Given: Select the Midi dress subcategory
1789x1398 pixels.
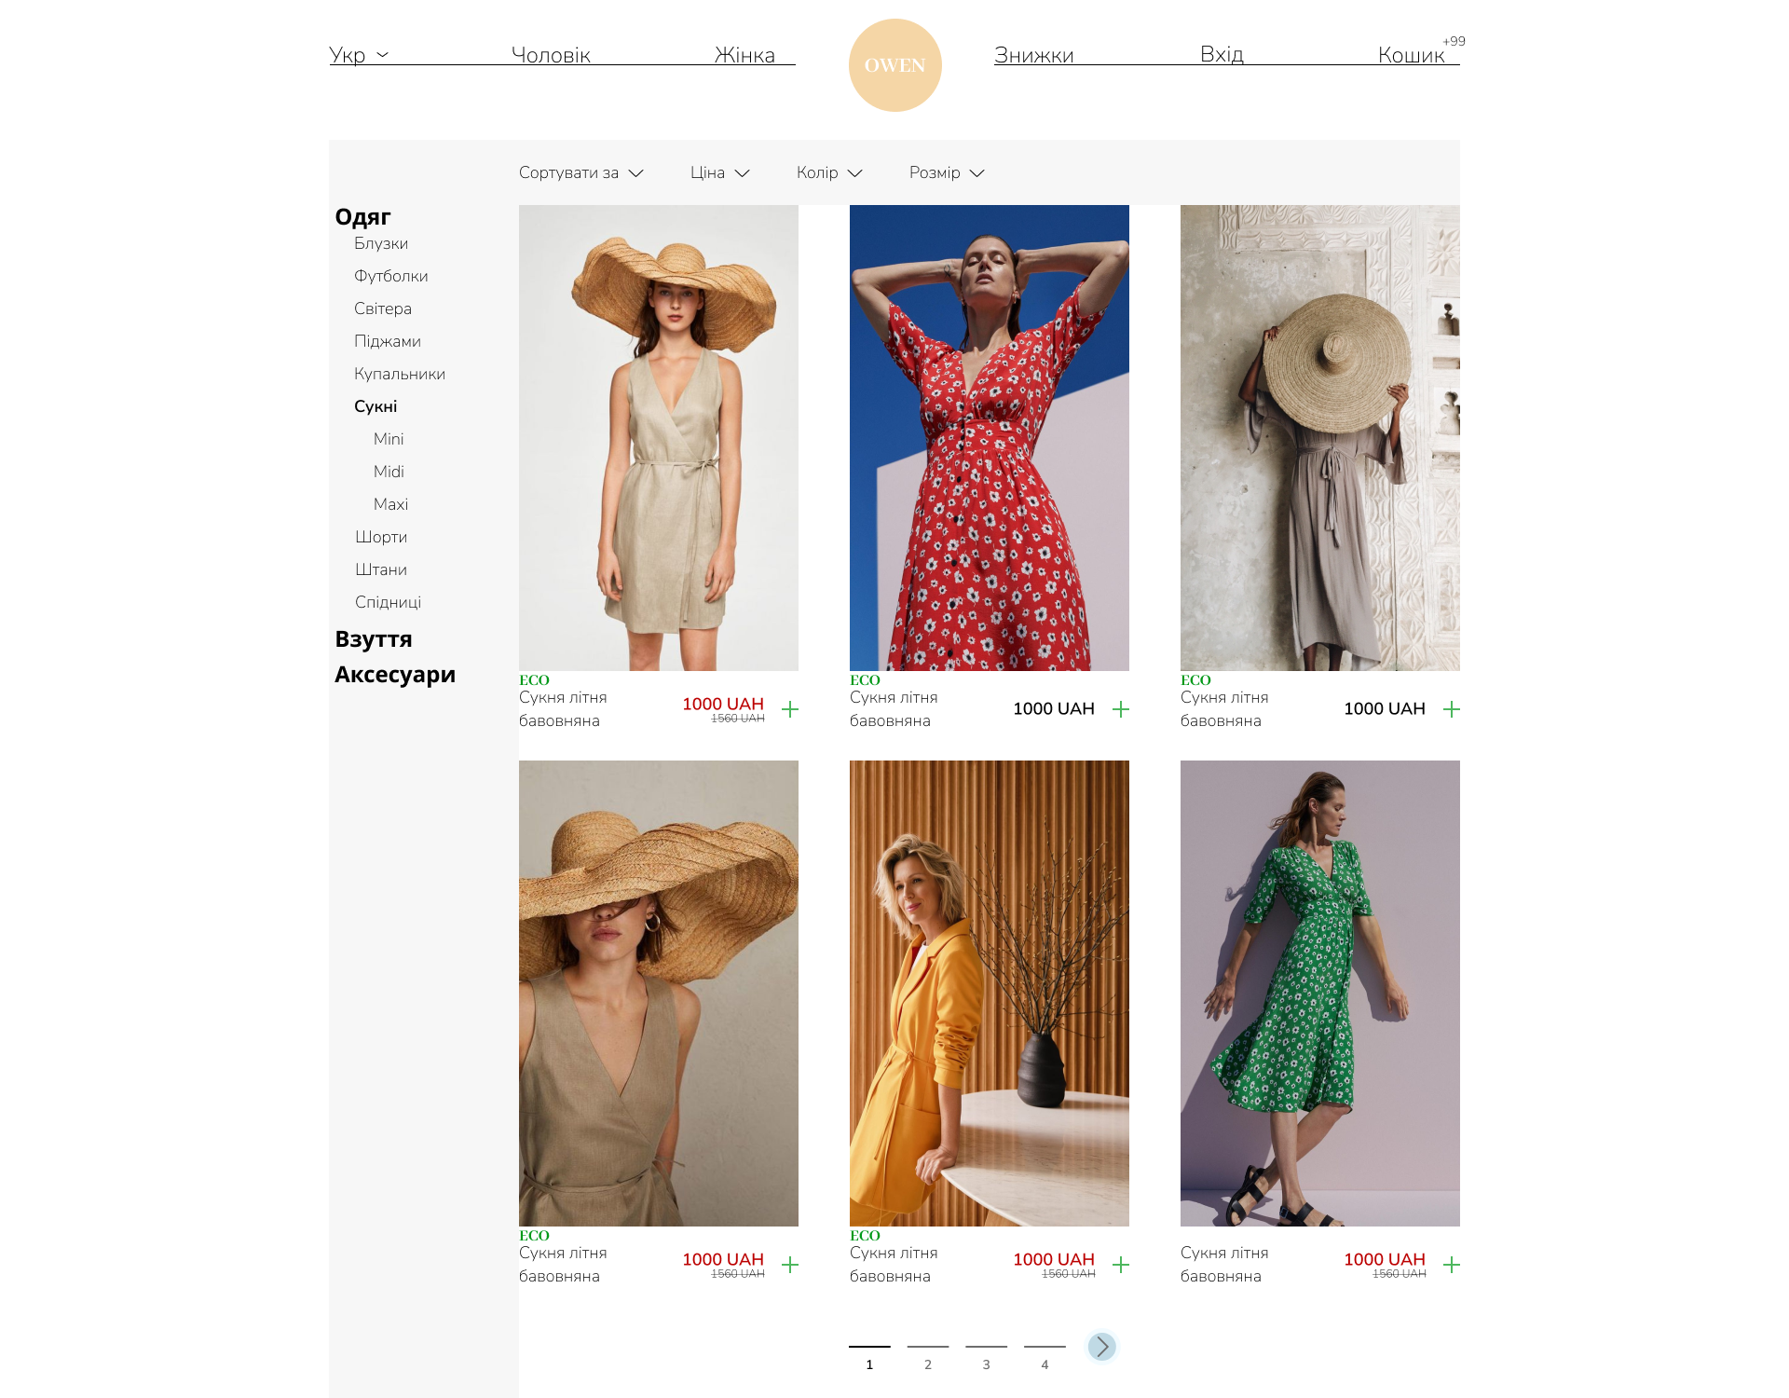Looking at the screenshot, I should (389, 472).
